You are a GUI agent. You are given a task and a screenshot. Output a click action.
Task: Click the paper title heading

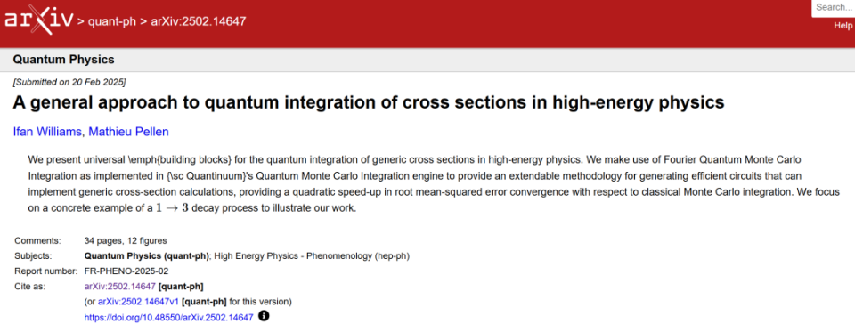point(369,102)
